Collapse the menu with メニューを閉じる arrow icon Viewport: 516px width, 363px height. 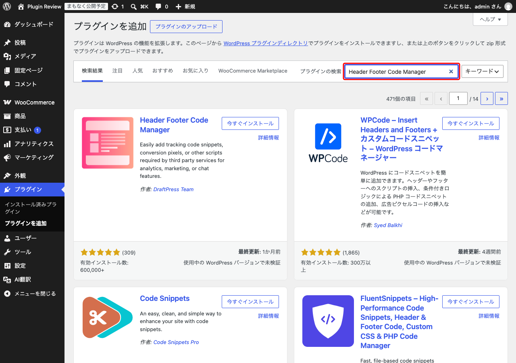(7, 294)
